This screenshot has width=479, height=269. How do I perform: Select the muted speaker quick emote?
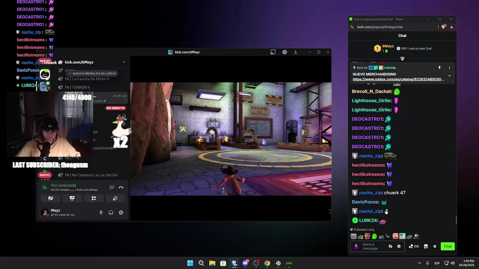[416, 236]
